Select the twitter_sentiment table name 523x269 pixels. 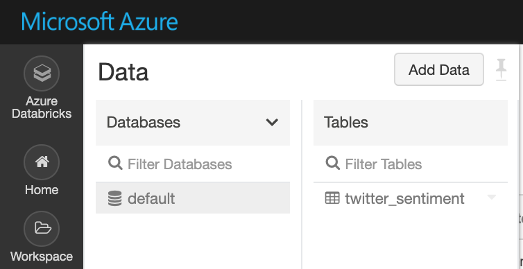click(x=404, y=199)
